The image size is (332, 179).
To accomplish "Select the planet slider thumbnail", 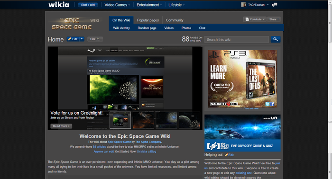I will [189, 120].
